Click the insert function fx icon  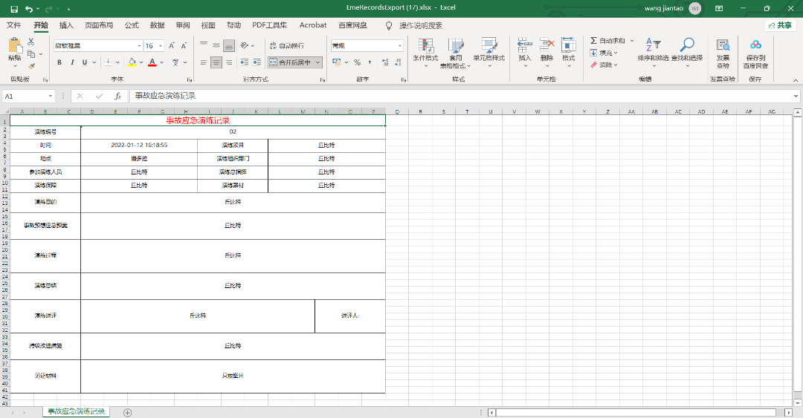point(117,96)
